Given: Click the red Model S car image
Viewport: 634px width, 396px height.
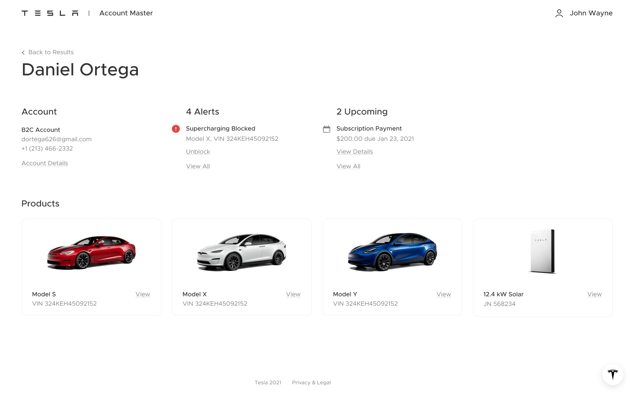Looking at the screenshot, I should (91, 252).
